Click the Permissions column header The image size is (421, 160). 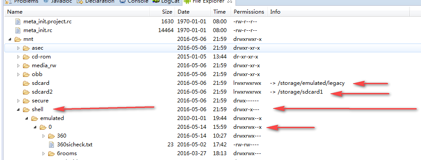[249, 12]
